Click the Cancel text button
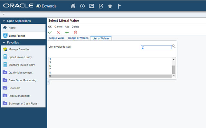The height and width of the screenshot is (128, 206). [x=58, y=27]
